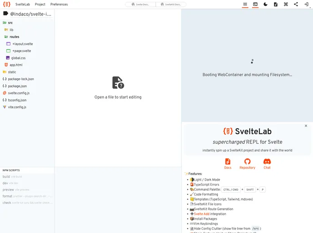Click the package.json braces icon

5,86
